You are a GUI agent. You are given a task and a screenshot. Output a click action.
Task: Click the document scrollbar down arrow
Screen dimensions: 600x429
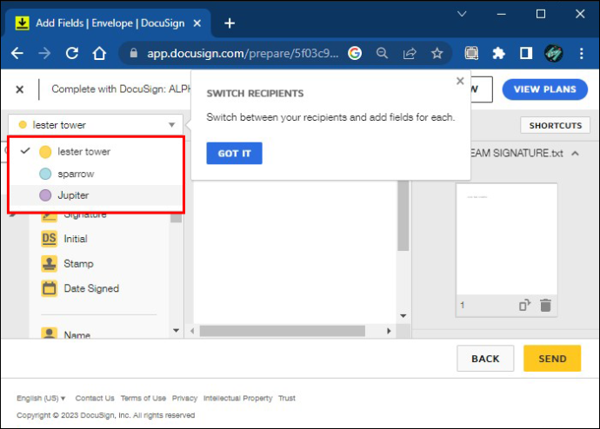coord(403,316)
